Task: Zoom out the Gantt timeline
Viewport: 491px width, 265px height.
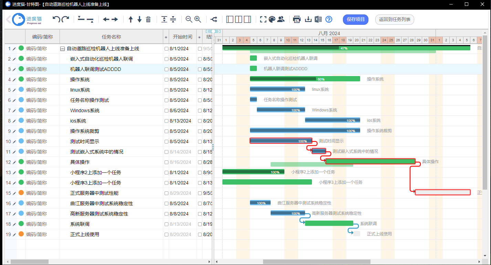Action: pyautogui.click(x=189, y=20)
